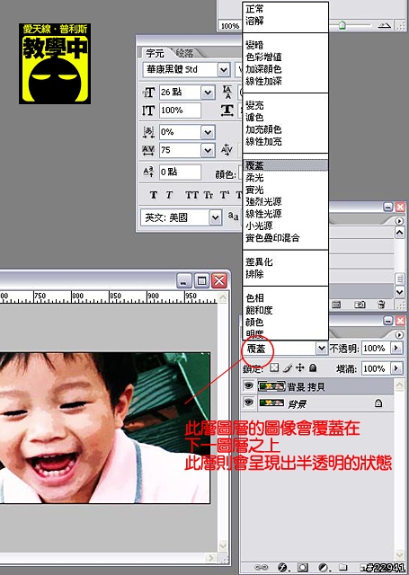Open the 華康黑體 Std font dropdown
Viewport: 409px width, 575px height.
click(x=224, y=70)
